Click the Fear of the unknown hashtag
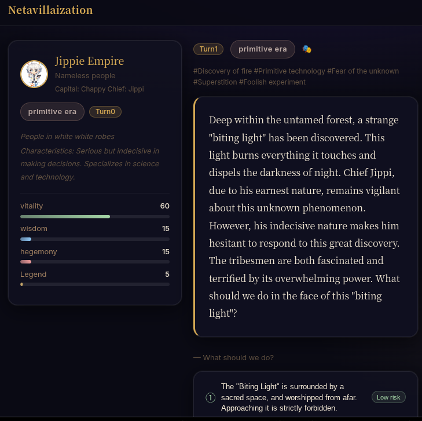Screen dimensions: 422x421 pyautogui.click(x=363, y=71)
